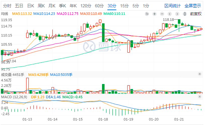The width and height of the screenshot is (205, 125).
Task: Select the 日K daily candlestick tab
Action: tap(31, 6)
